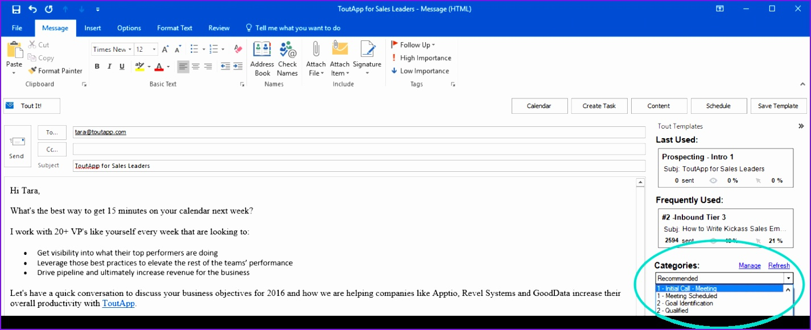Toggle left text alignment
Screen dimensions: 811x330
coord(183,67)
